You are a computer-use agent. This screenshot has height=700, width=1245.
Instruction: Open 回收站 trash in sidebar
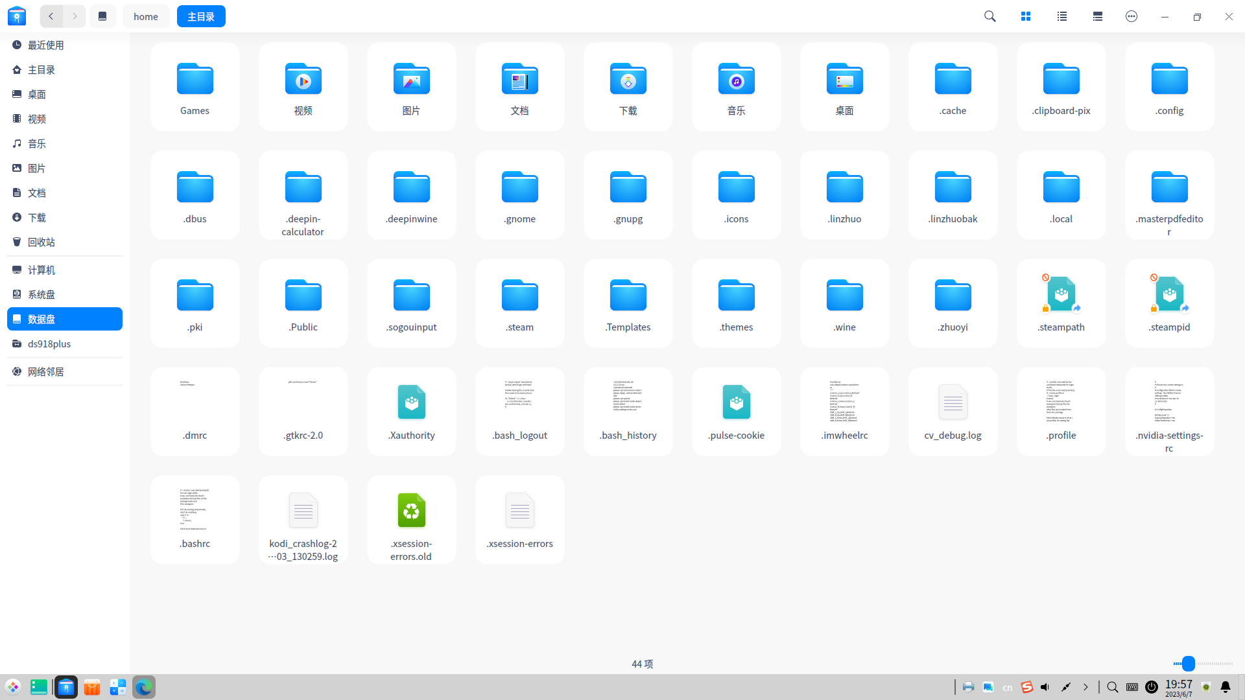pyautogui.click(x=41, y=242)
